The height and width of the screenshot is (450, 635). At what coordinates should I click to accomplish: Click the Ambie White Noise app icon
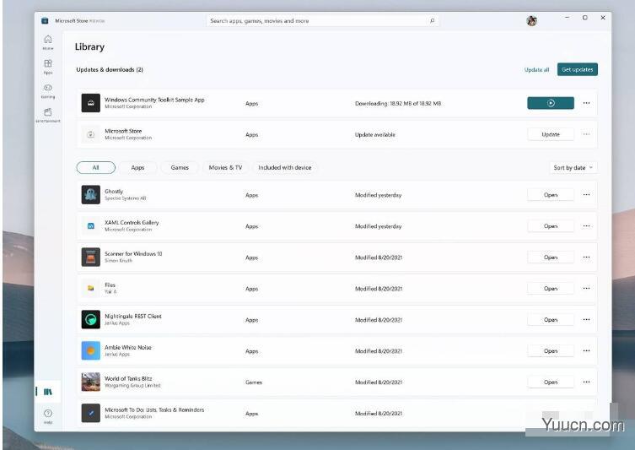pyautogui.click(x=91, y=350)
